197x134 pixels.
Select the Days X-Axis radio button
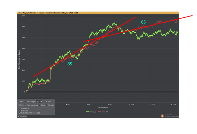(39, 105)
